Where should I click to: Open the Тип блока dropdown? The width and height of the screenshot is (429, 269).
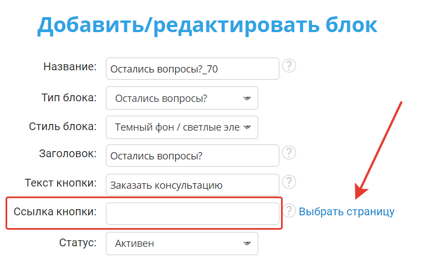coord(182,98)
